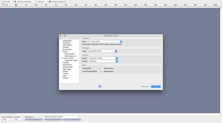Select Qualität in the settings list
This screenshot has width=222, height=123.
tap(66, 47)
